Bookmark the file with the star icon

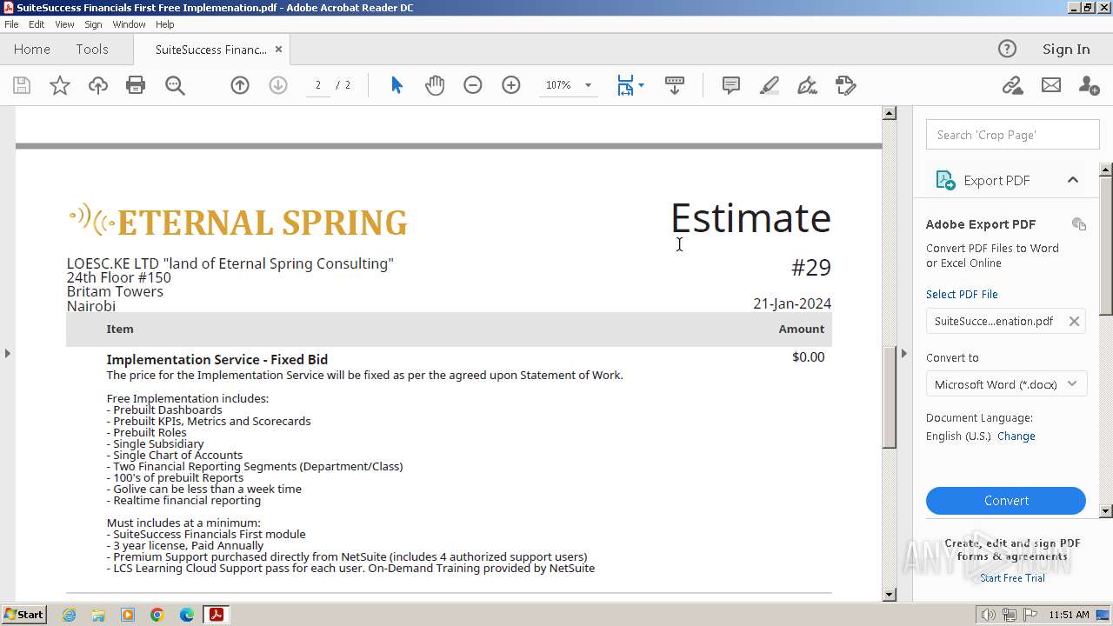click(60, 85)
